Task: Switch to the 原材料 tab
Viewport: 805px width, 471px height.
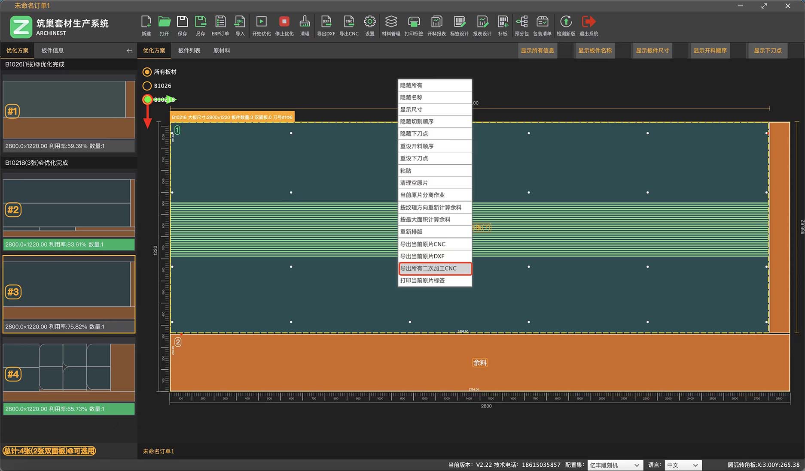Action: 222,51
